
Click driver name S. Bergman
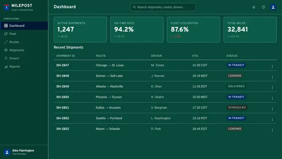pyautogui.click(x=159, y=108)
